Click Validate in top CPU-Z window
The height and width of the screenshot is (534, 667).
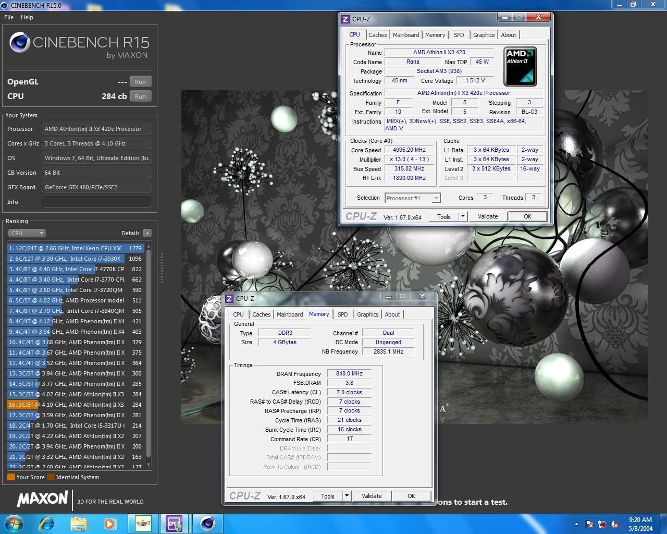coord(488,216)
